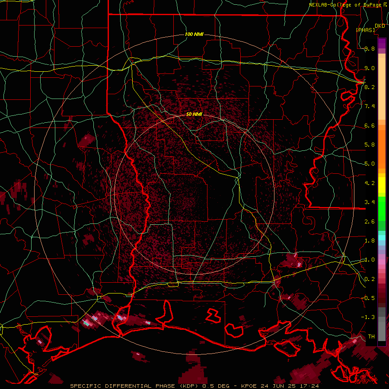Click the 5.0 value on color scale

coord(370,164)
